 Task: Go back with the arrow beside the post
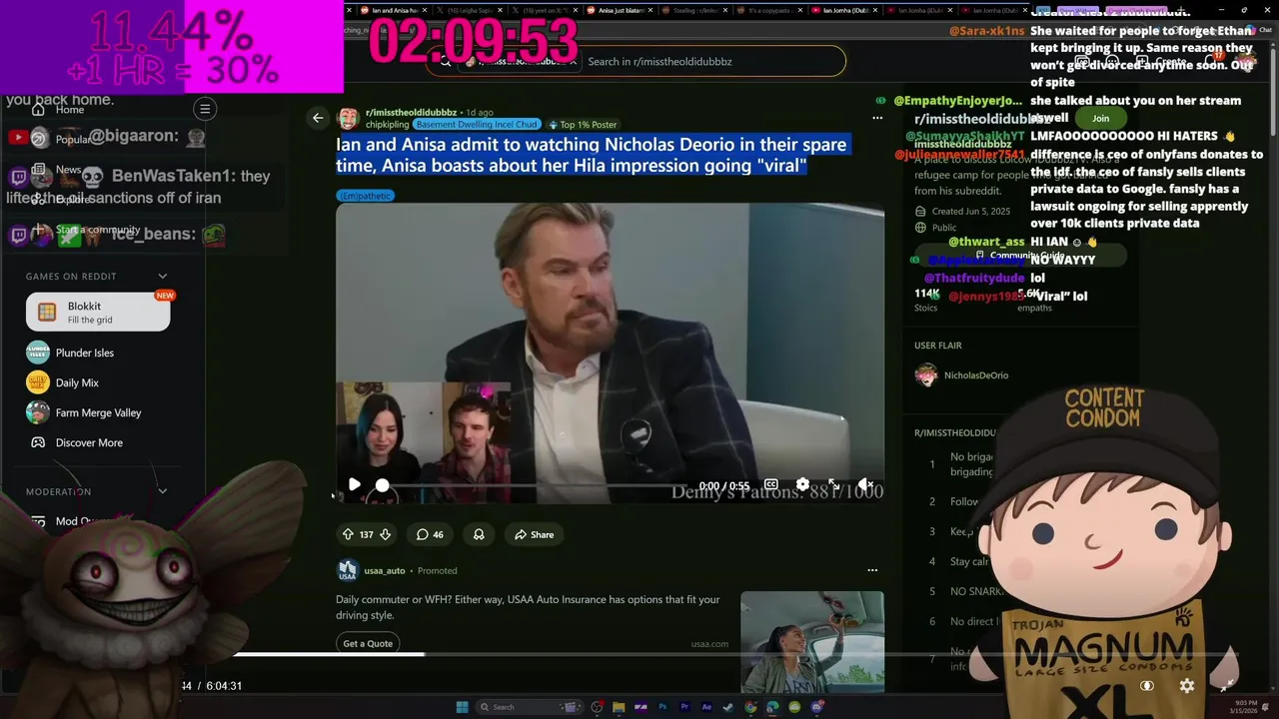pyautogui.click(x=318, y=118)
